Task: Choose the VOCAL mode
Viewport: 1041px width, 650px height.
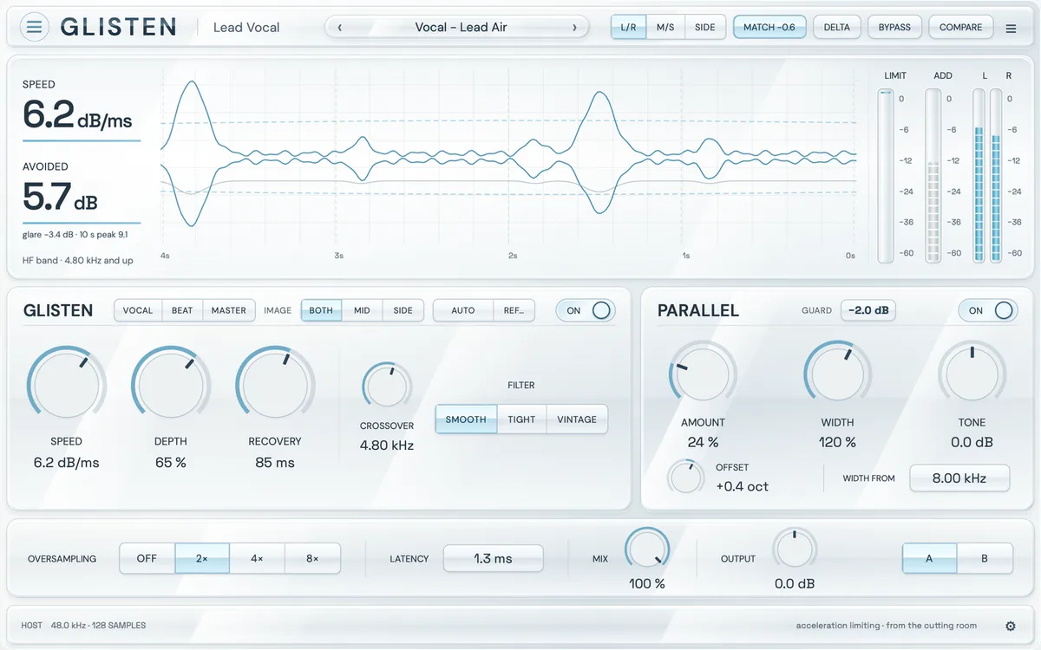Action: tap(138, 310)
